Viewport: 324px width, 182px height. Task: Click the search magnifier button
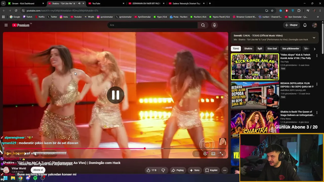click(x=203, y=25)
